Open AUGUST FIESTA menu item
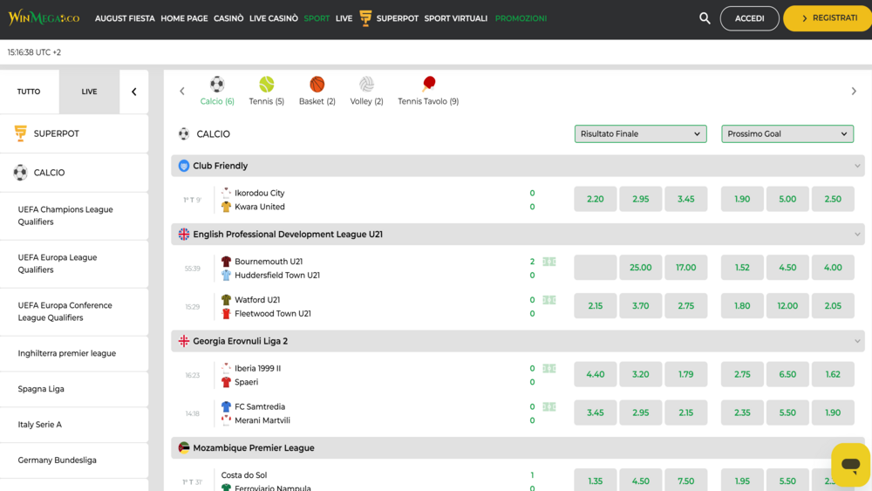 pos(125,18)
